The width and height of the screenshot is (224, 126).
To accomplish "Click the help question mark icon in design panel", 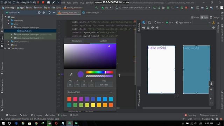I will pyautogui.click(x=213, y=28).
